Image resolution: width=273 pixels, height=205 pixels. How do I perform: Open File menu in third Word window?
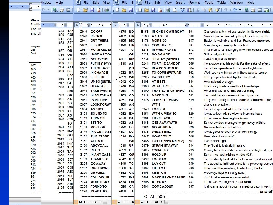(124, 3)
